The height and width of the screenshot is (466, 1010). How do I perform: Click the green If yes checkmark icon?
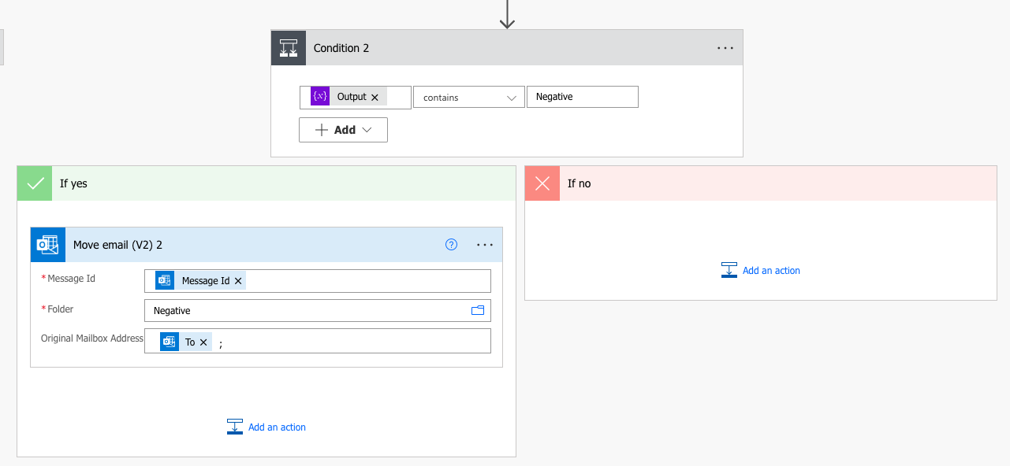[35, 183]
